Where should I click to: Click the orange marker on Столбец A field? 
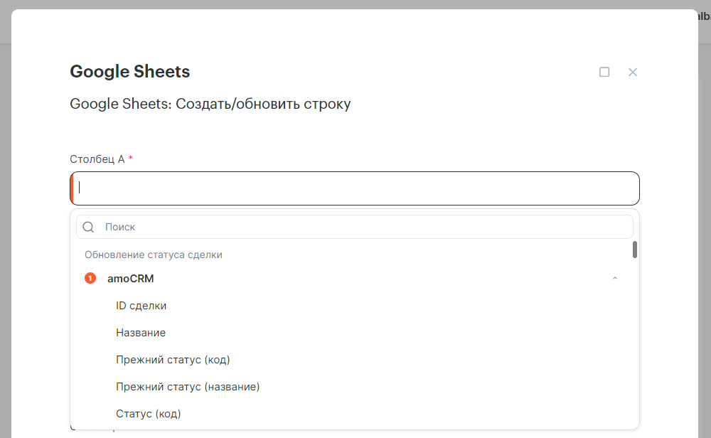coord(72,188)
